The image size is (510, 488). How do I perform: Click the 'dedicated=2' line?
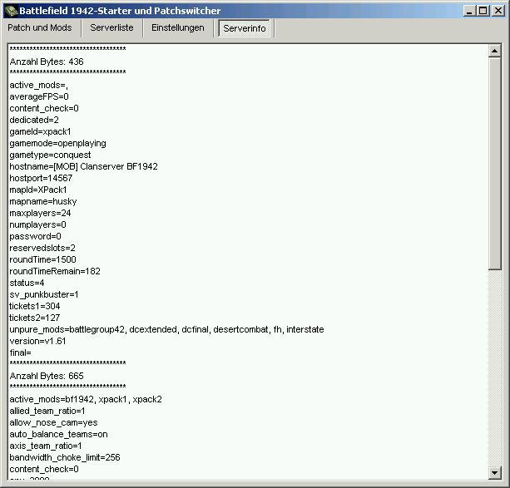[x=34, y=120]
